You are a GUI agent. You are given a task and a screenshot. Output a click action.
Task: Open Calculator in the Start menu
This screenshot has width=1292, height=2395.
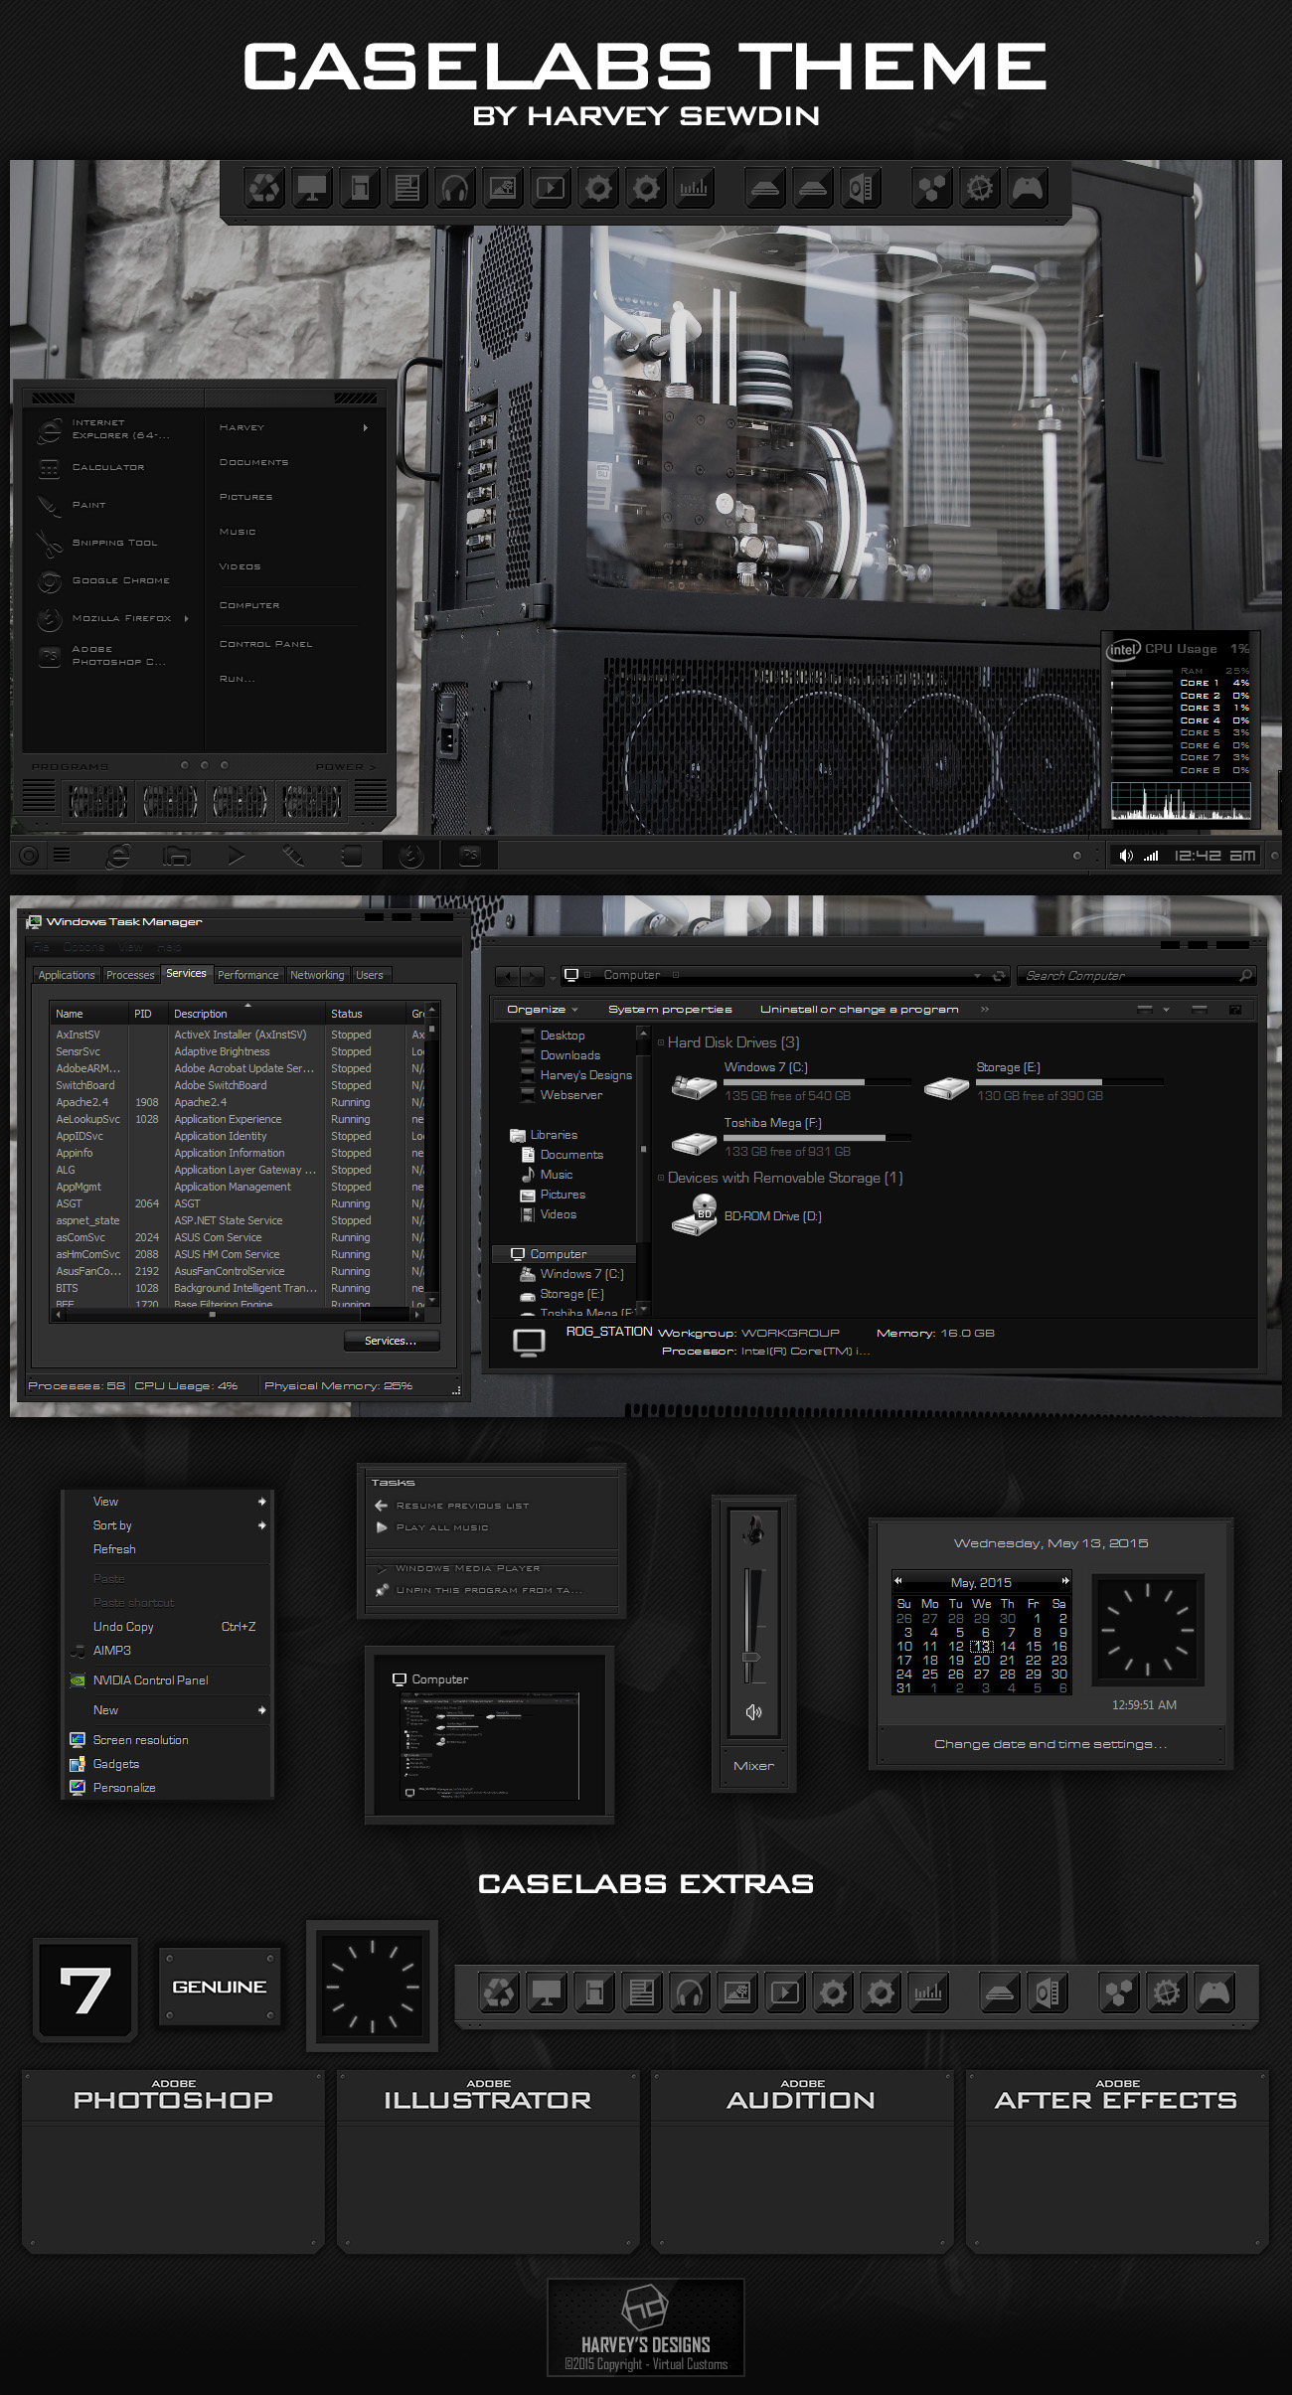107,467
